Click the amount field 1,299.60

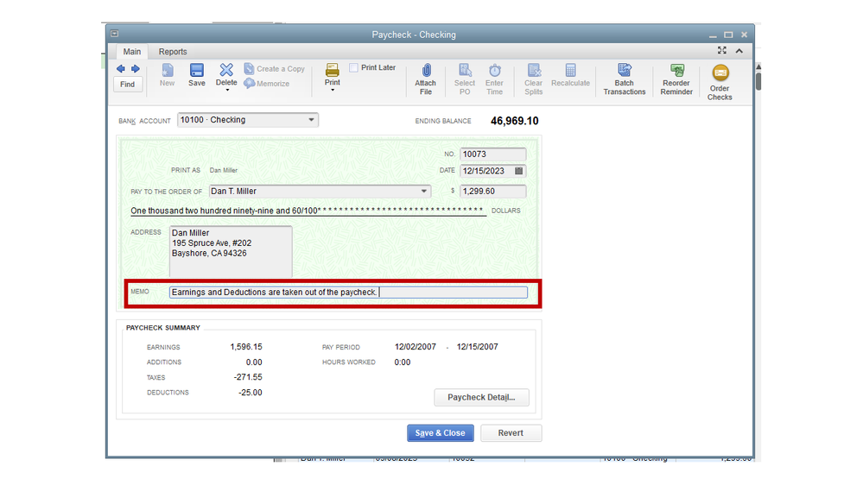click(492, 192)
